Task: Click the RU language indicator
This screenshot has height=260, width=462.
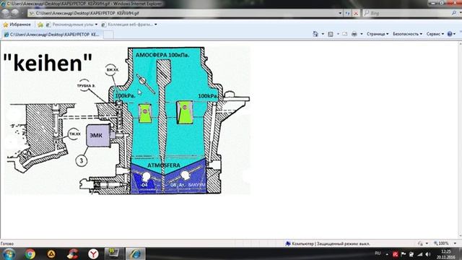Action: [378, 253]
